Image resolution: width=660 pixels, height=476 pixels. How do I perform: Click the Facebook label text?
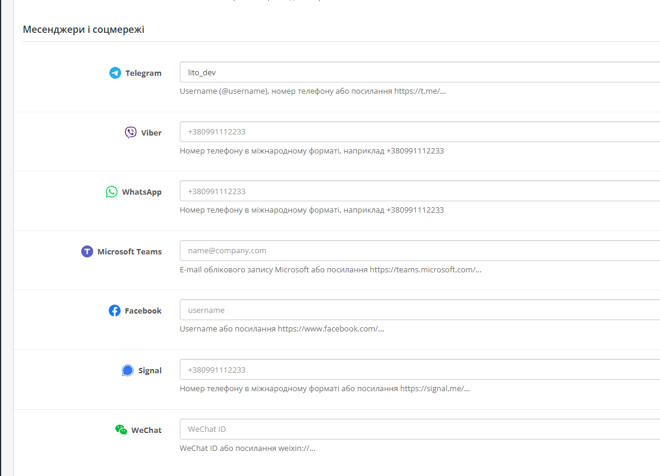143,311
